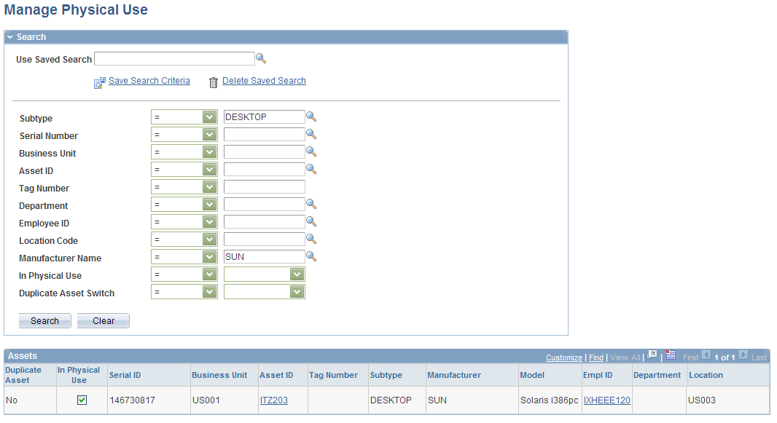Click the previous row arrow in Assets grid

[x=706, y=355]
